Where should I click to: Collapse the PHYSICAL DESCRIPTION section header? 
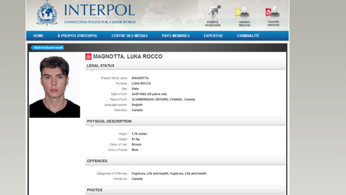[x=185, y=121]
